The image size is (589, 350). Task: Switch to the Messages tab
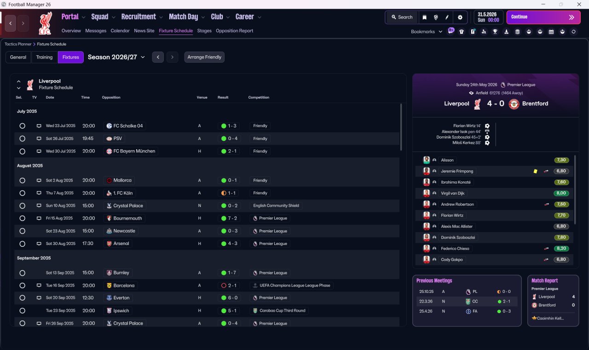pos(96,31)
